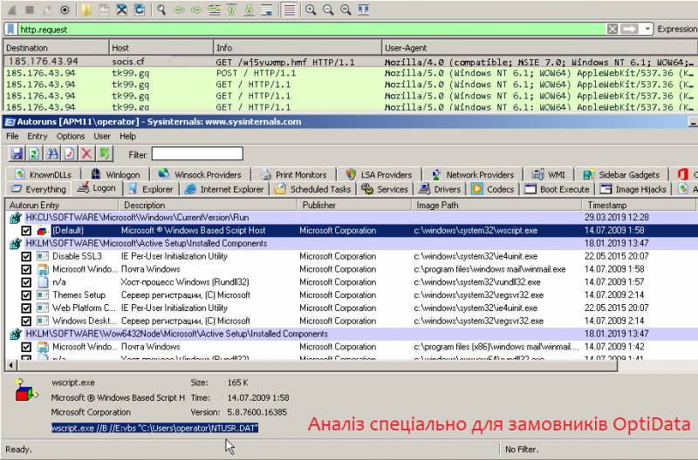Open the display filter history dropdown
The height and width of the screenshot is (460, 698).
(647, 29)
